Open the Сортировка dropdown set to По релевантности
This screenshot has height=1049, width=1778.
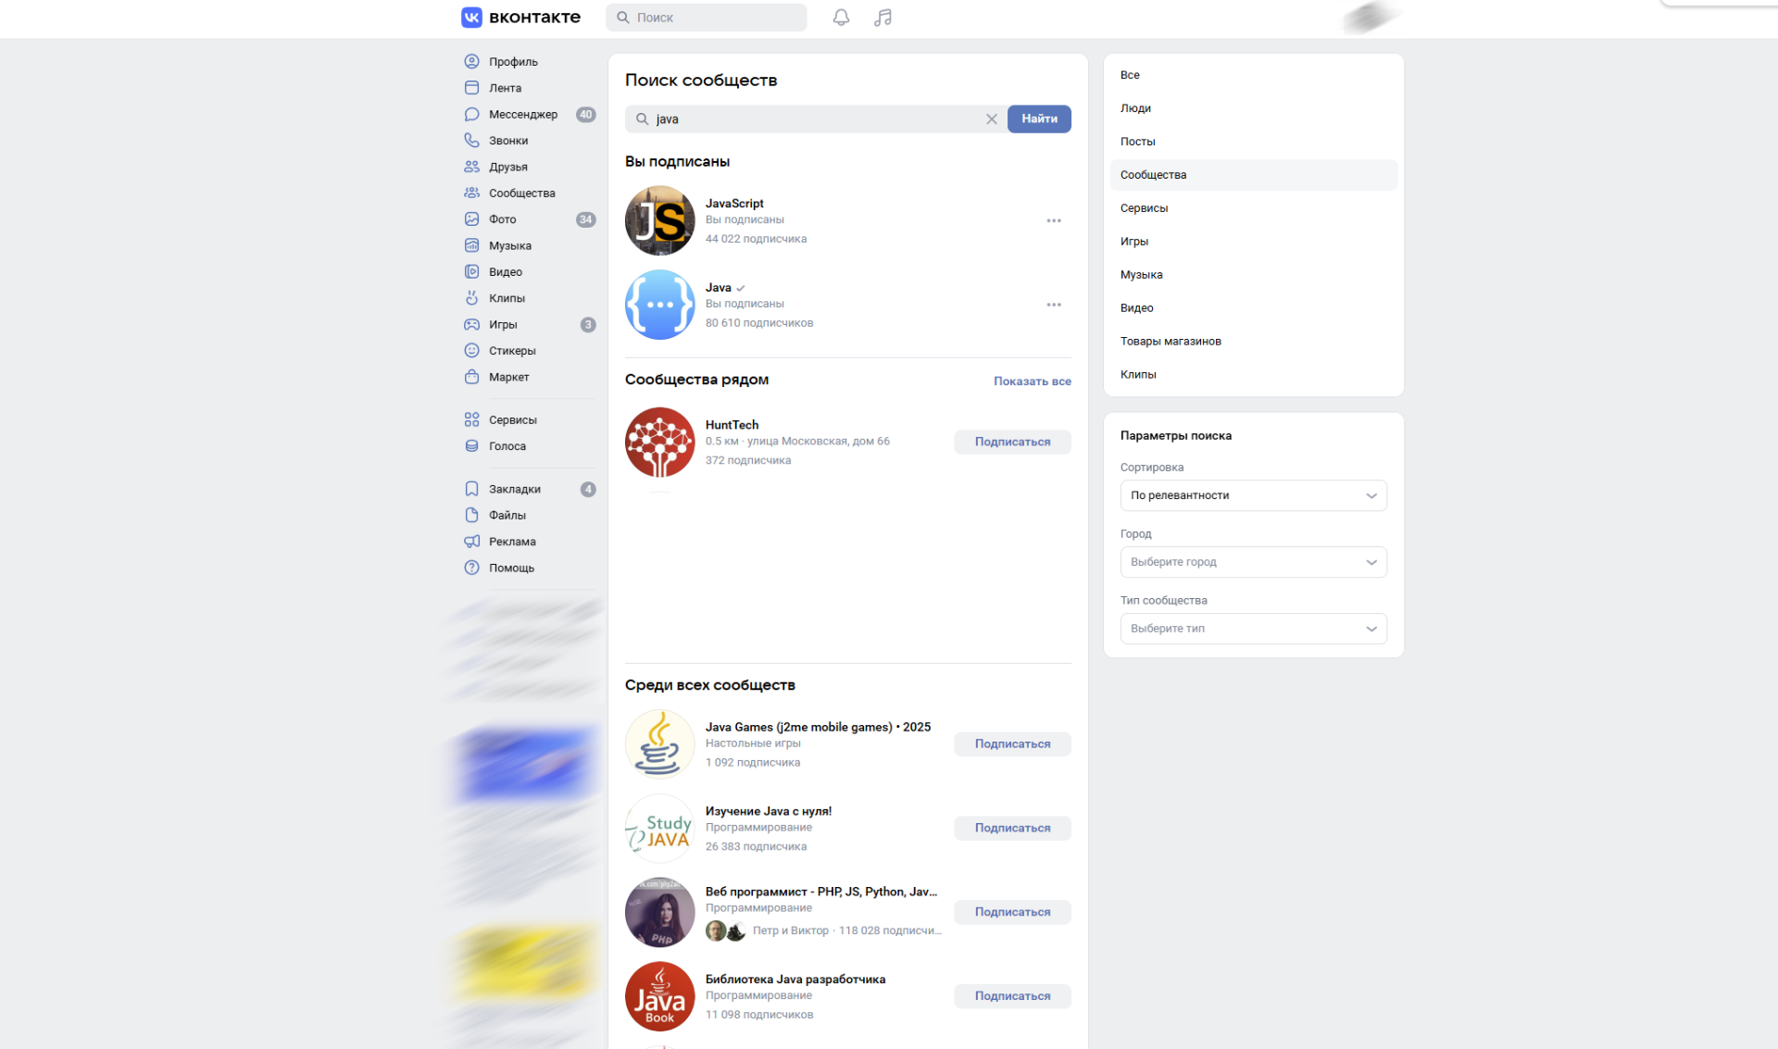coord(1253,495)
